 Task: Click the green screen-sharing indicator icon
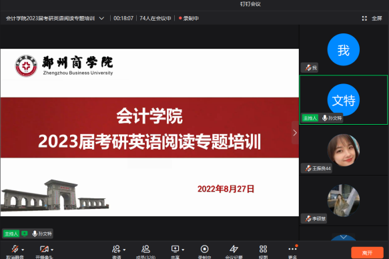pyautogui.click(x=24, y=234)
